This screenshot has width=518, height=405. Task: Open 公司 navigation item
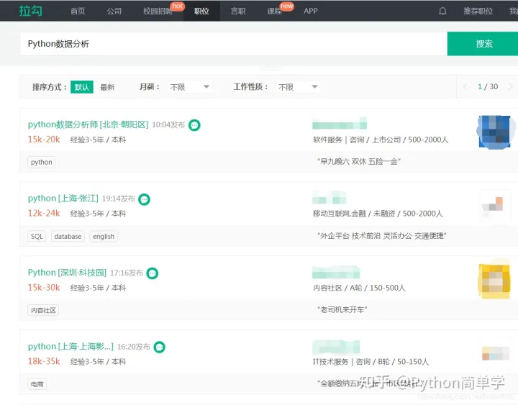pyautogui.click(x=114, y=11)
